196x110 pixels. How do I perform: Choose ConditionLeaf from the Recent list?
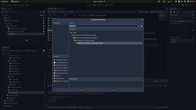[61, 62]
